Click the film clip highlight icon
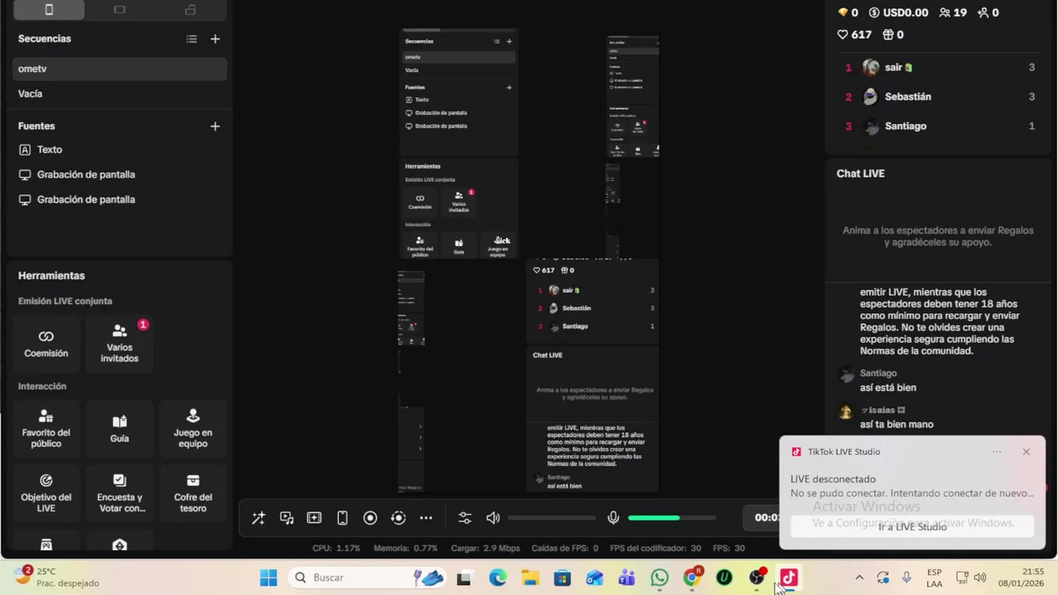Viewport: 1058px width, 595px height. click(314, 518)
